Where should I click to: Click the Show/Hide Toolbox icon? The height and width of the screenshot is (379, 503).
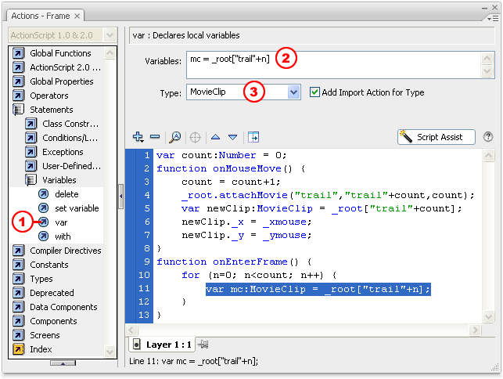253,137
